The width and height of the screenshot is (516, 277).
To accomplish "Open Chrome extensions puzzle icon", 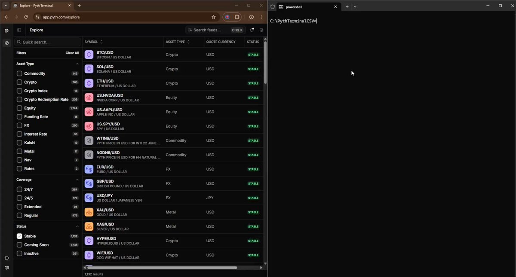I will 237,17.
